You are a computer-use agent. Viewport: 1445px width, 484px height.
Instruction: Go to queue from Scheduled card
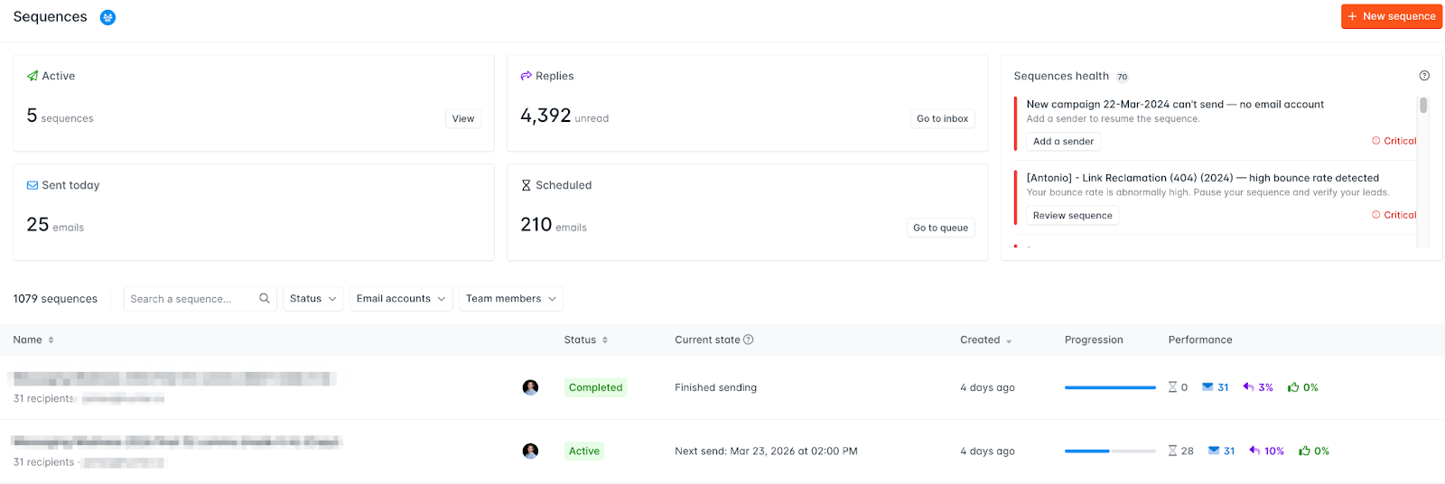(940, 228)
